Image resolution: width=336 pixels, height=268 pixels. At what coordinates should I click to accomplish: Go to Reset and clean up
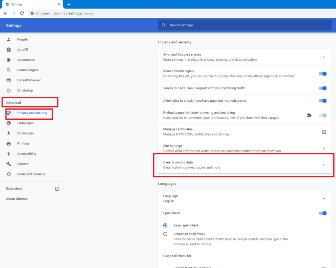[31, 174]
